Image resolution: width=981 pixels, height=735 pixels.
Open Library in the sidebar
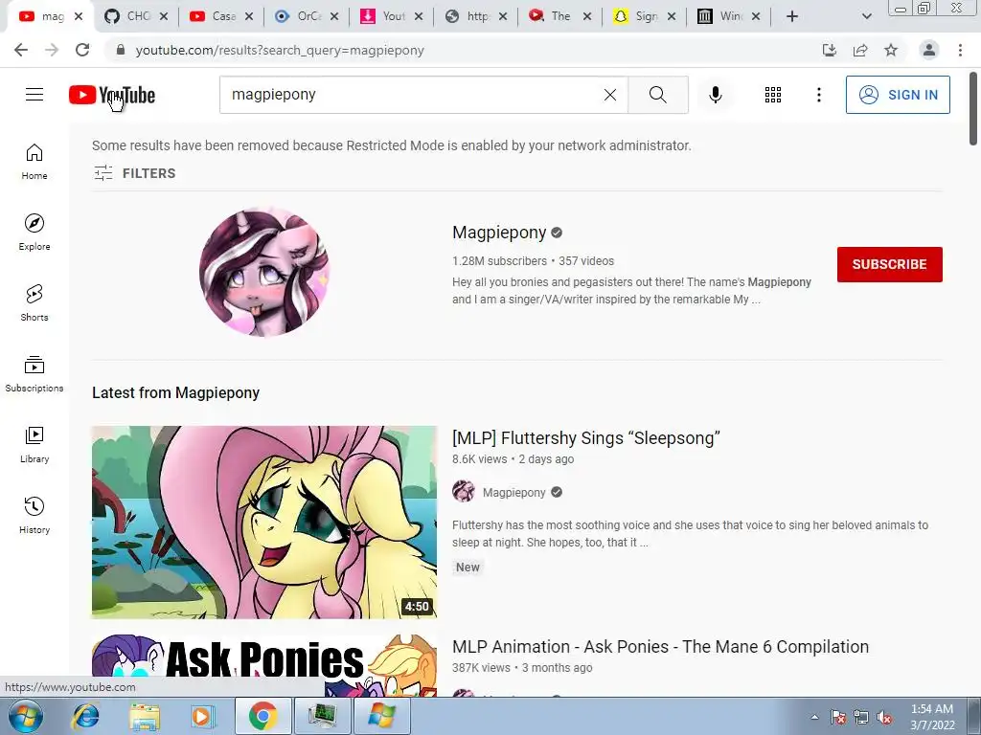[x=34, y=444]
